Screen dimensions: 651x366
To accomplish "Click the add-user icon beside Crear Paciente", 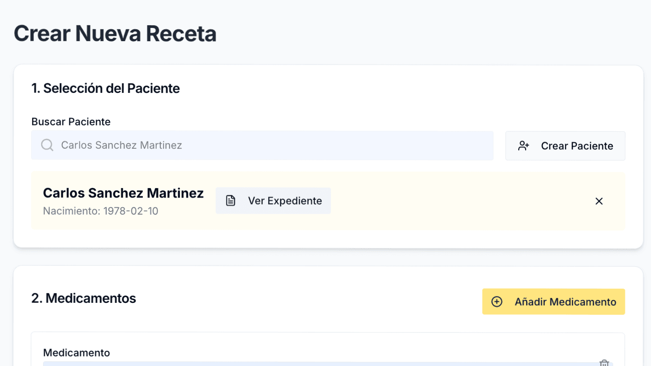I will [523, 146].
